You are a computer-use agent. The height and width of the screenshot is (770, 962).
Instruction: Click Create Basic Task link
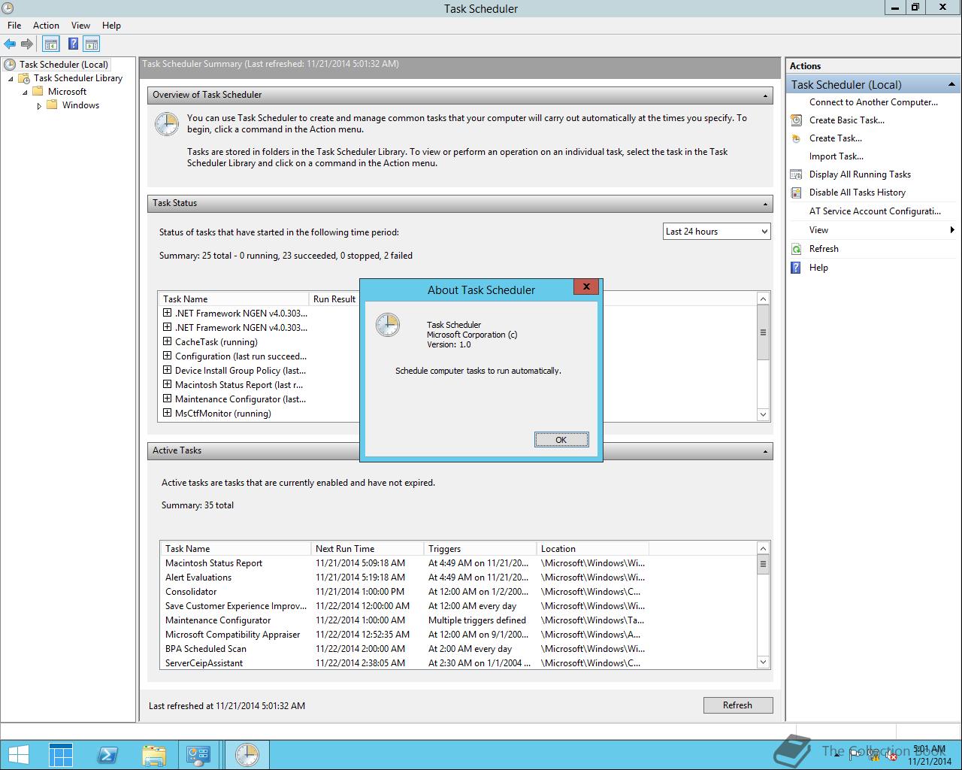pyautogui.click(x=847, y=120)
